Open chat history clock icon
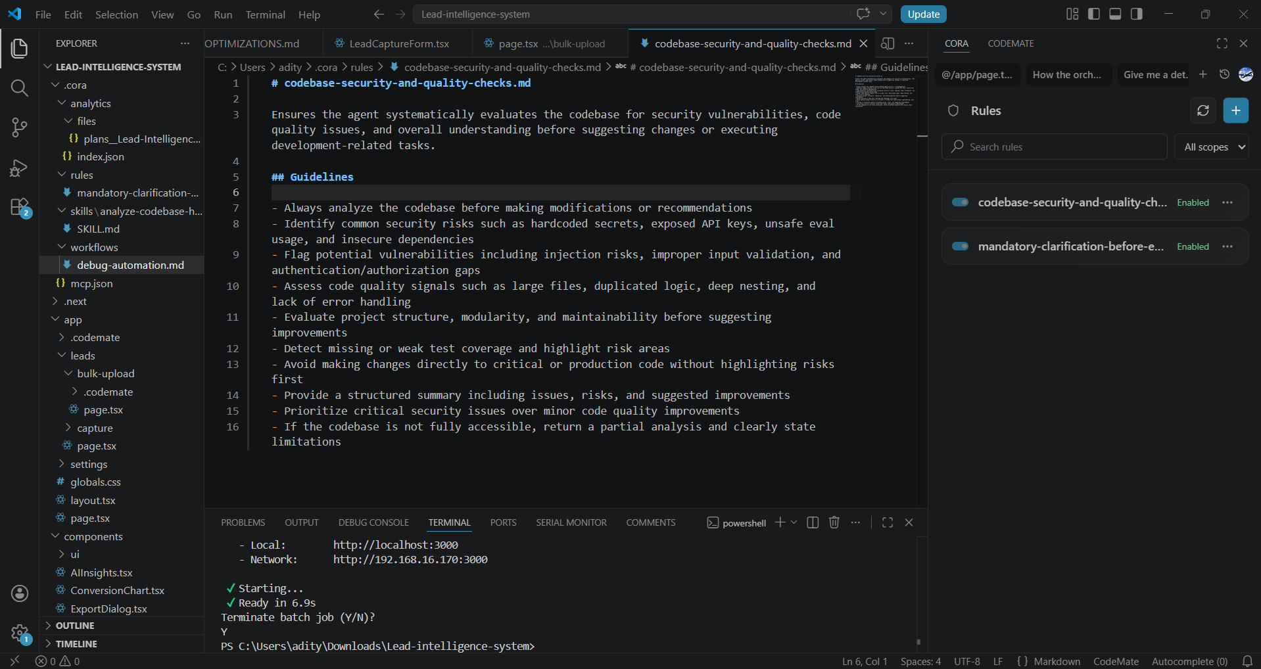 [x=1224, y=74]
